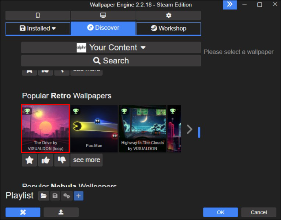Select Highway In The Clouds wallpaper
Viewport: 281px width, 220px height.
(143, 129)
